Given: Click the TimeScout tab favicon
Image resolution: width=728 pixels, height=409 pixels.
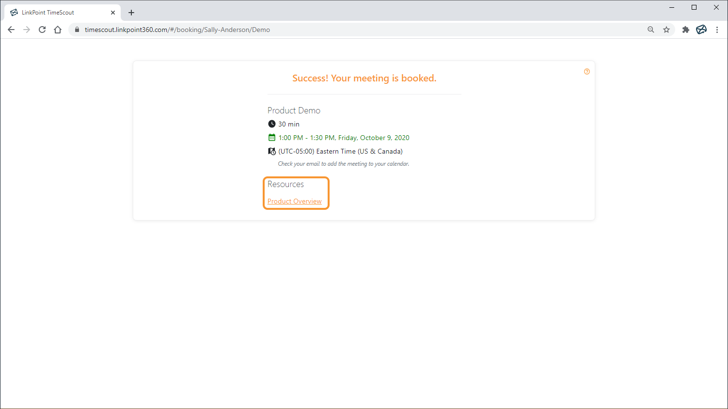Looking at the screenshot, I should coord(14,13).
